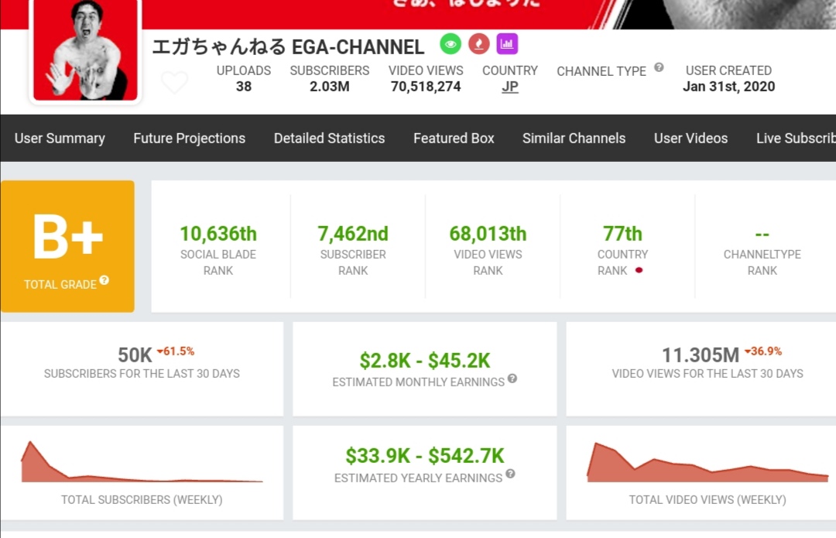This screenshot has height=538, width=836.
Task: Click the 11.305M video views value
Action: coord(701,355)
